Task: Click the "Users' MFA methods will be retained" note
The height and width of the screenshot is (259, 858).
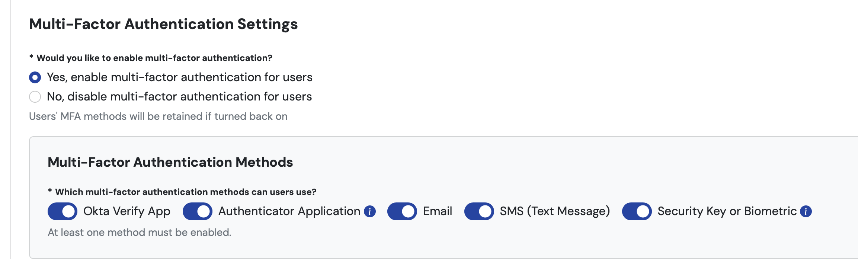Action: coord(158,116)
